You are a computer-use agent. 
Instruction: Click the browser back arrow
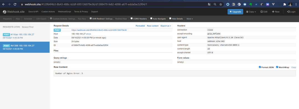[3, 4]
